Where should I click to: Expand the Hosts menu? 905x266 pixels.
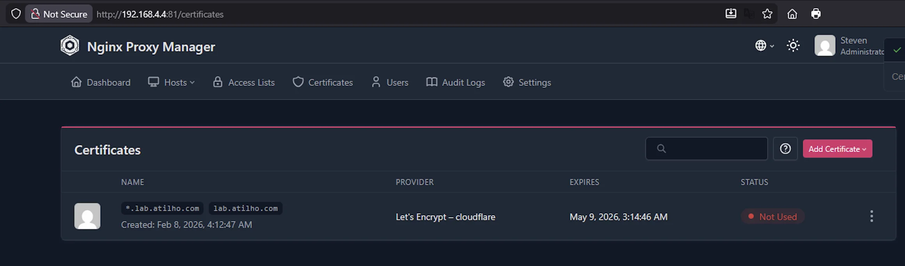tap(171, 82)
